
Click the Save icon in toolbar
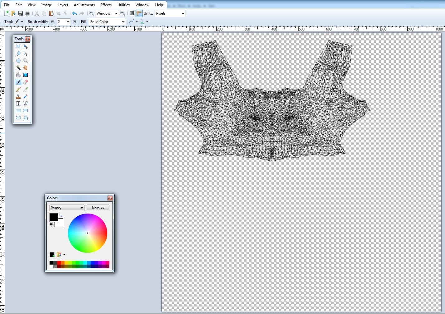[21, 13]
